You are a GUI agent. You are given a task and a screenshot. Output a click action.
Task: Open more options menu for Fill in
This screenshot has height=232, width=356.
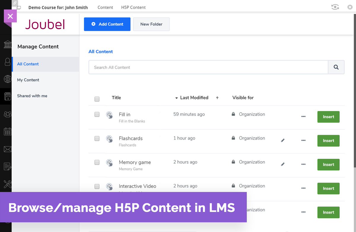click(x=303, y=117)
